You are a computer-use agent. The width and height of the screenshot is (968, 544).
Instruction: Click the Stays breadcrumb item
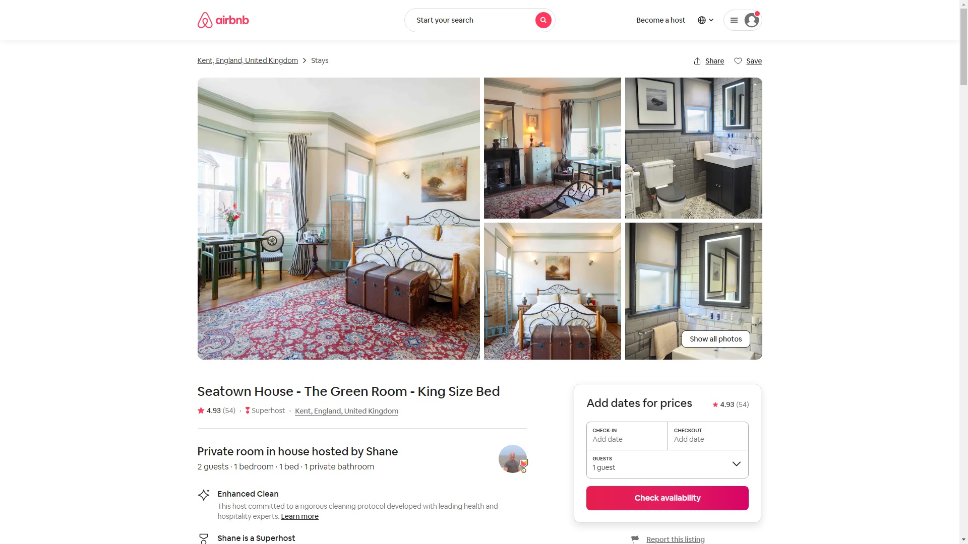coord(320,60)
